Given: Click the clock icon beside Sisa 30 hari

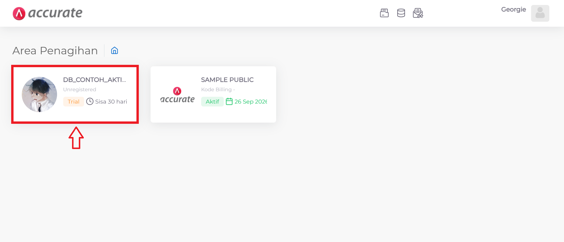Looking at the screenshot, I should tap(90, 101).
